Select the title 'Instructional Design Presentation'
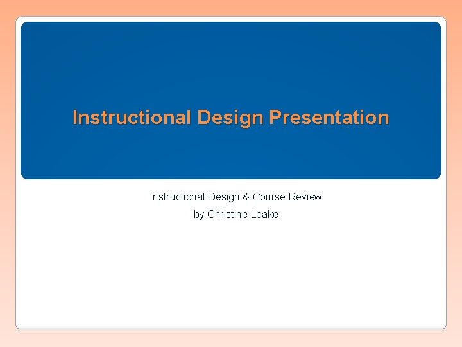 (231, 118)
